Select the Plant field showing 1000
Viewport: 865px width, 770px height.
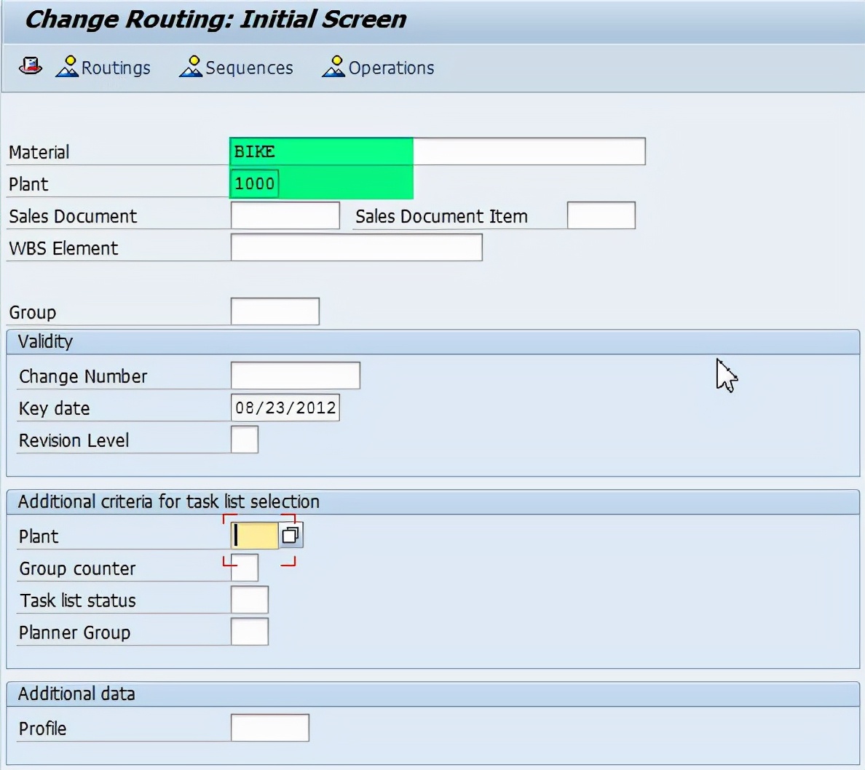coord(254,183)
